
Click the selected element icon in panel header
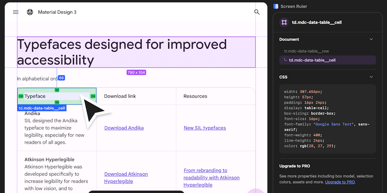tap(284, 22)
